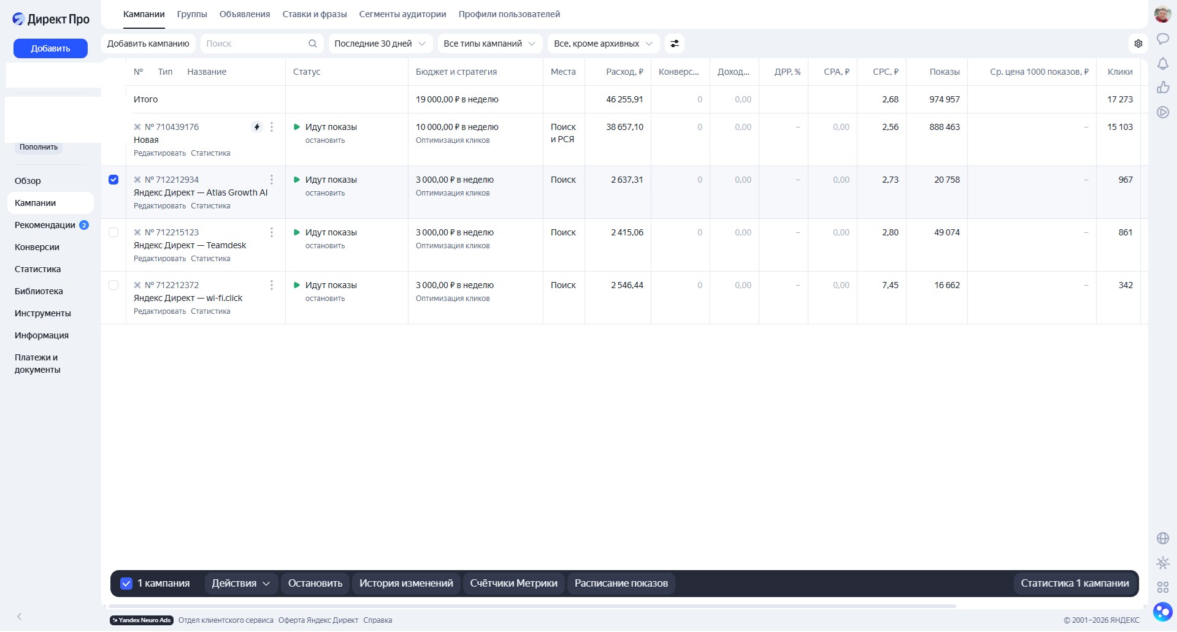The width and height of the screenshot is (1177, 632).
Task: Open three-dot menu for Teamdesk campaign
Action: point(272,232)
